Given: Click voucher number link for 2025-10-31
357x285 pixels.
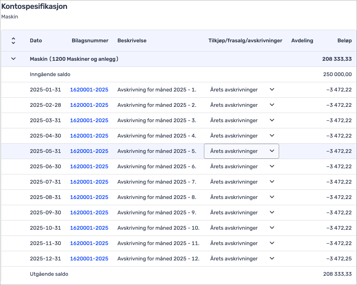Looking at the screenshot, I should [89, 228].
